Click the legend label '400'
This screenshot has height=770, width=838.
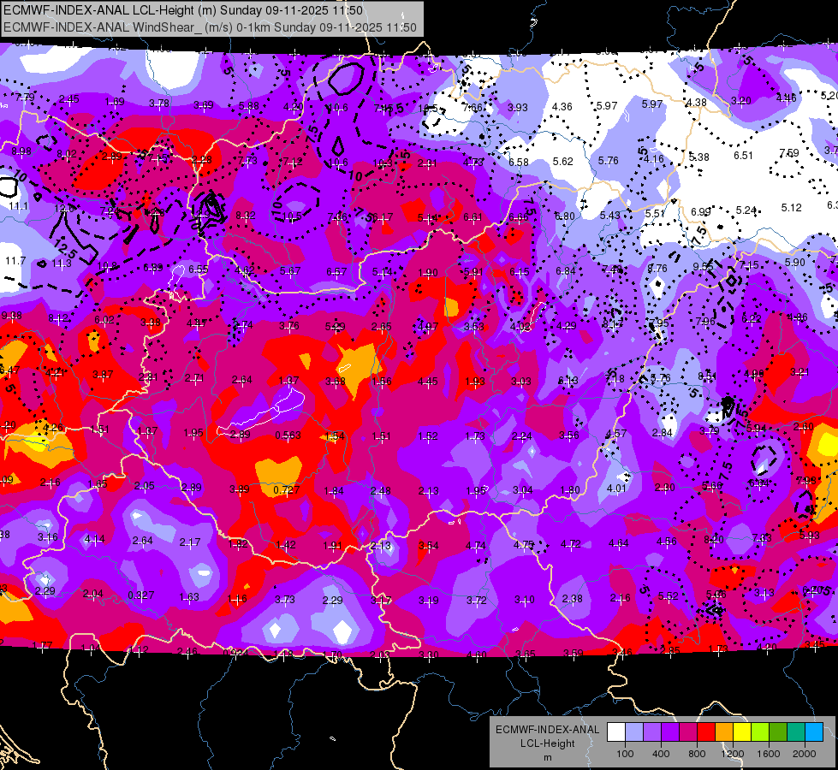661,754
